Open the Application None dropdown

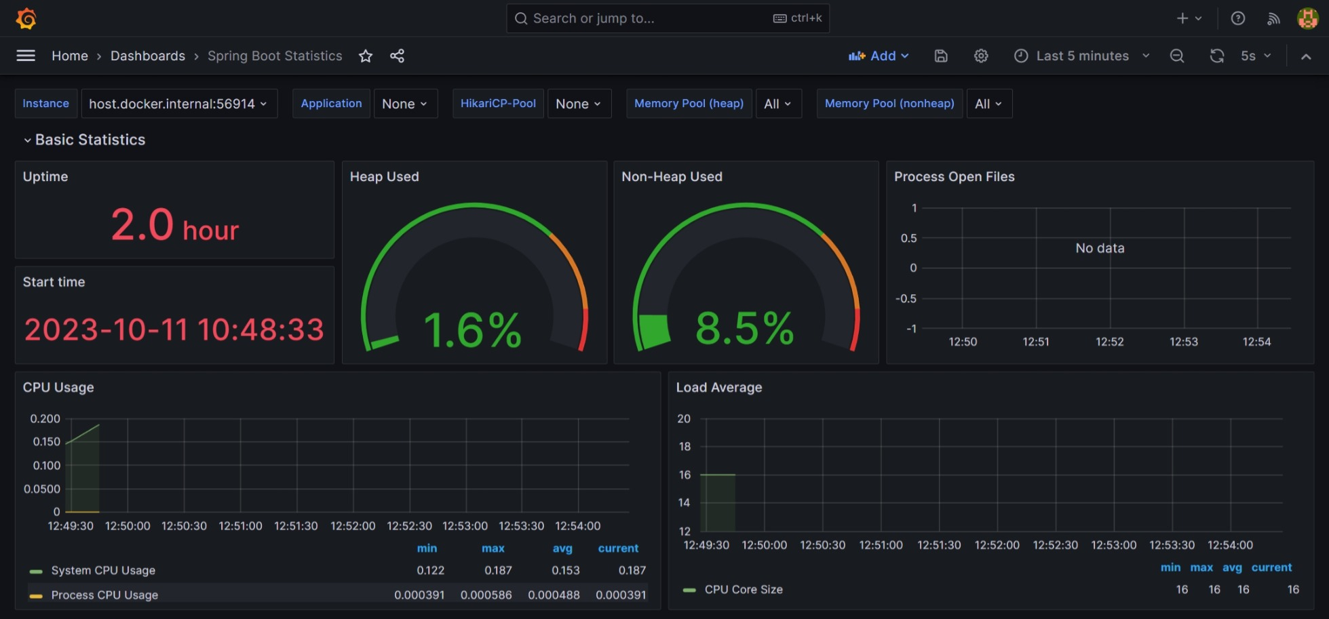405,104
